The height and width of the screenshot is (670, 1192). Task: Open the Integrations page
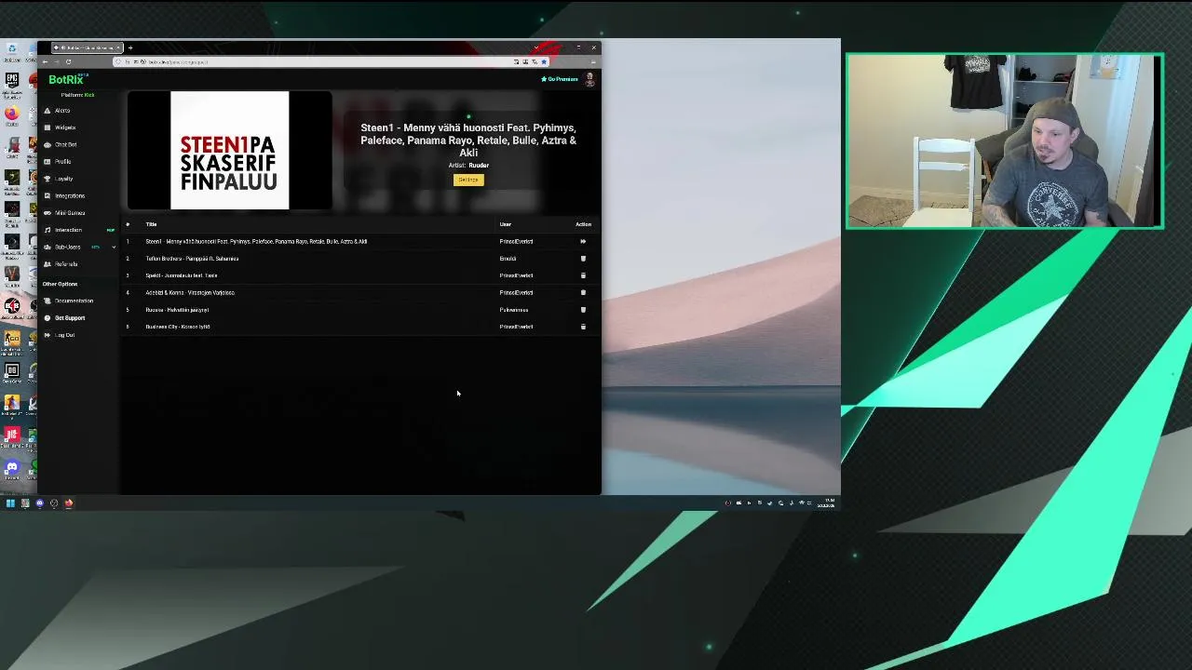[x=70, y=195]
